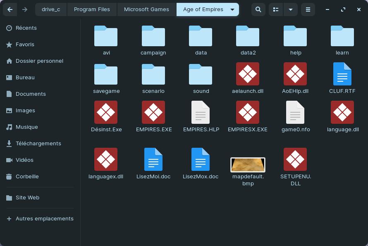The width and height of the screenshot is (368, 246).
Task: Select the sound folder icon
Action: (201, 74)
